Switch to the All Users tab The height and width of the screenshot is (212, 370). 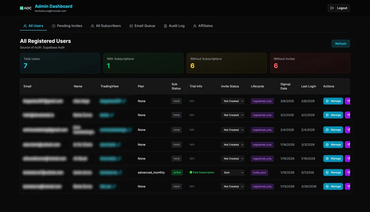point(33,26)
